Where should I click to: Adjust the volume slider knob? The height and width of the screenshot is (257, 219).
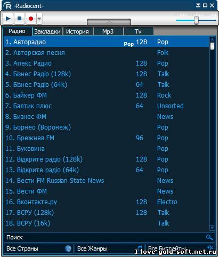(196, 20)
